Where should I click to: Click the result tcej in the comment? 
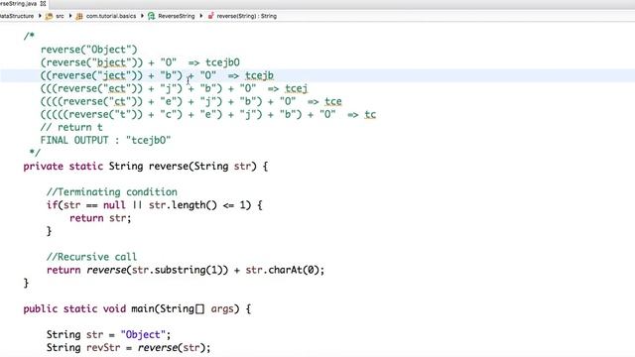click(297, 88)
